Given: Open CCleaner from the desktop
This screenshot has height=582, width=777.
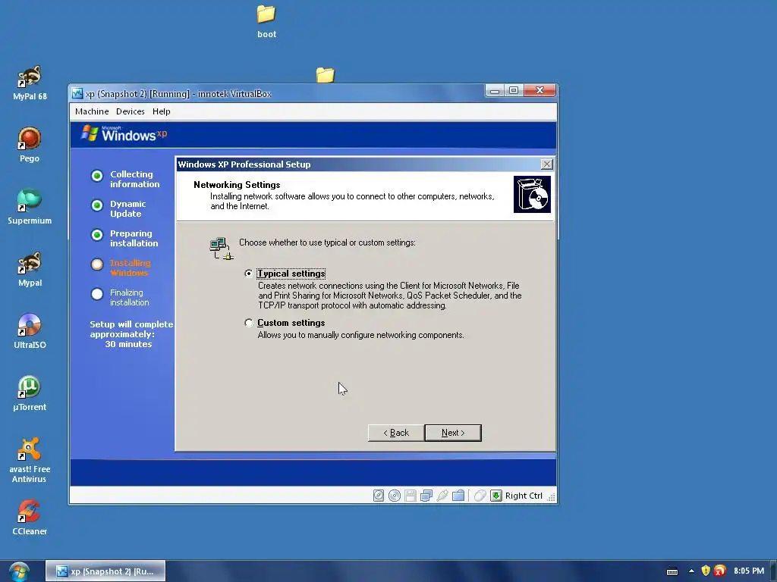Looking at the screenshot, I should [x=30, y=518].
